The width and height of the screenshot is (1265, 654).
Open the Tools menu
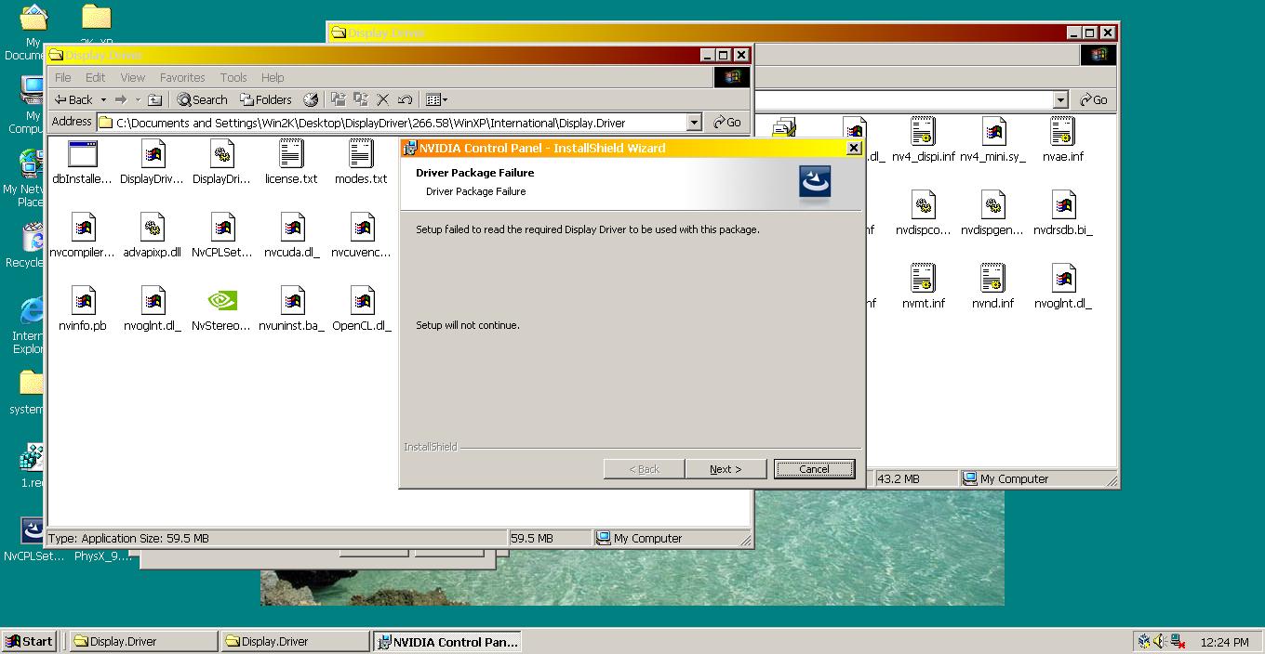233,77
